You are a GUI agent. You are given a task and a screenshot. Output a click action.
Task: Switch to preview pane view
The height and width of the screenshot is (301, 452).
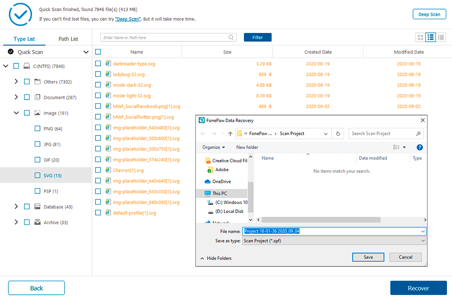(441, 37)
